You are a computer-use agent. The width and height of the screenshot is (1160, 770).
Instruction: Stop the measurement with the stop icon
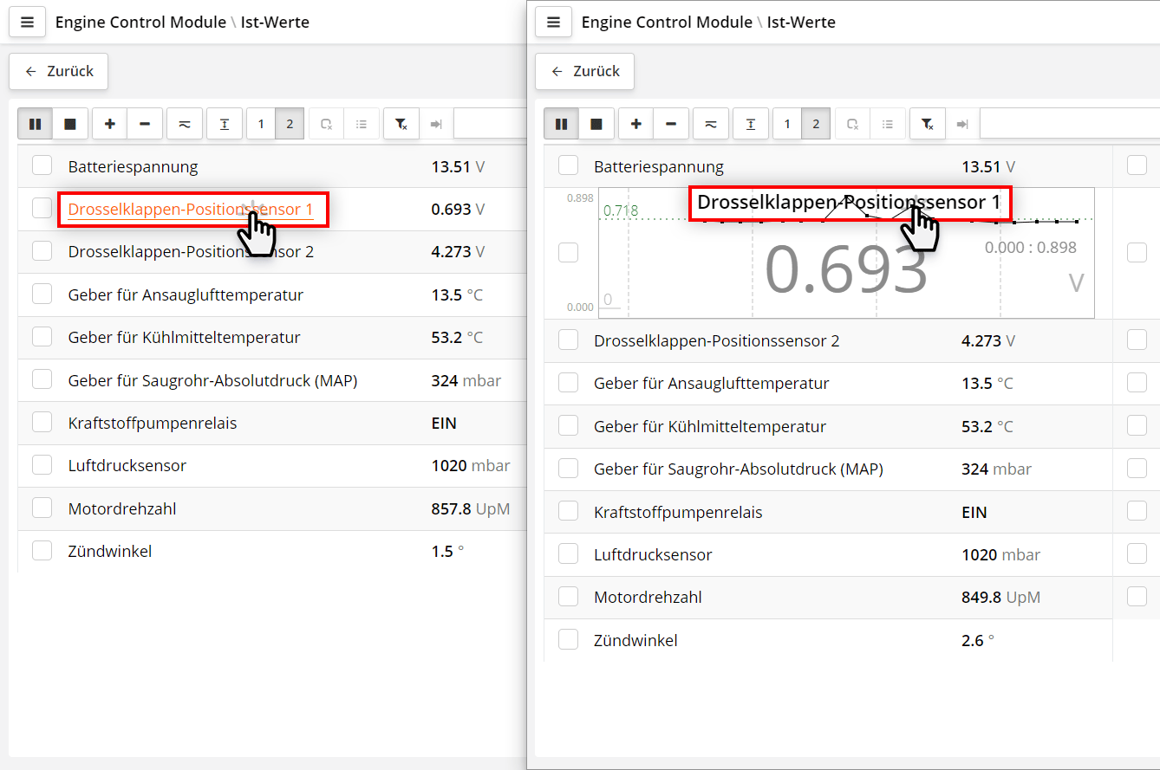(596, 123)
